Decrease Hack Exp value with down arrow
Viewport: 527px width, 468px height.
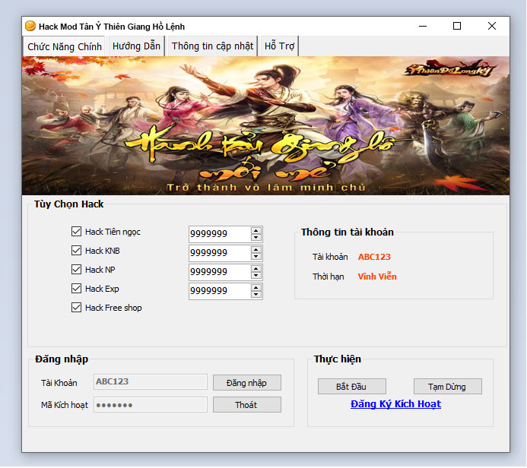(x=256, y=295)
